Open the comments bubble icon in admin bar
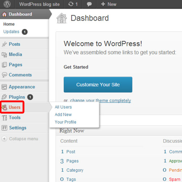Viewport: 182px width, 182px height. coord(89,4)
